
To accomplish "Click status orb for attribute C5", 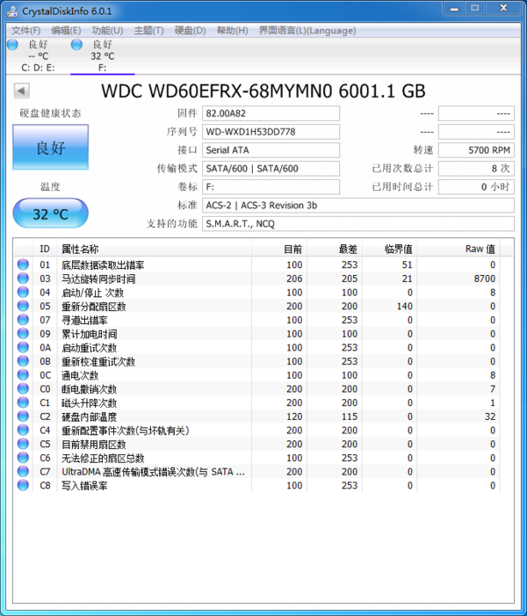I will coord(23,444).
